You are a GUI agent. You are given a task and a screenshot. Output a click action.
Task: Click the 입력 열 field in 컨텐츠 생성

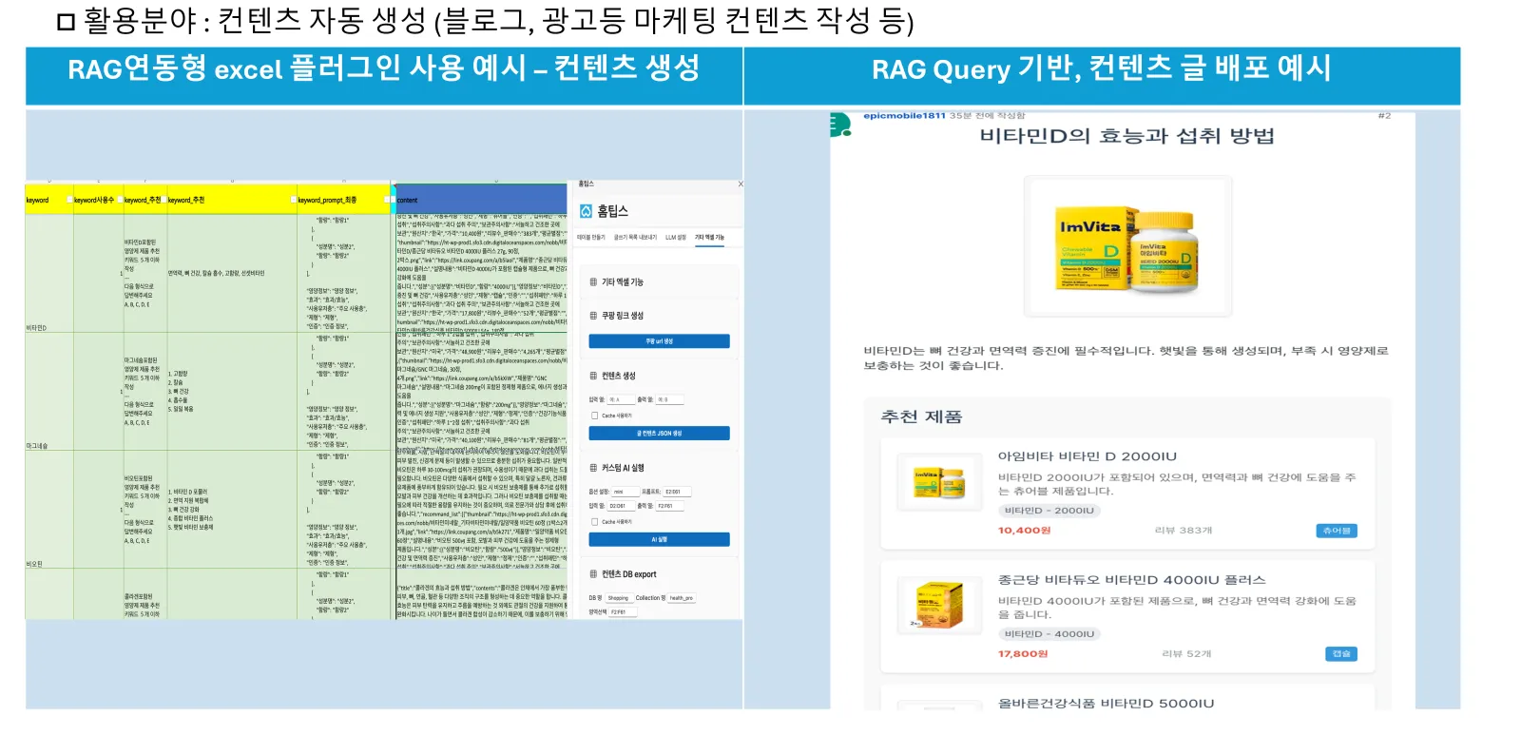(x=621, y=400)
